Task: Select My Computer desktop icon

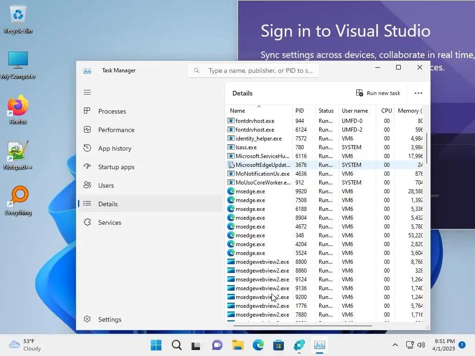Action: (x=18, y=65)
